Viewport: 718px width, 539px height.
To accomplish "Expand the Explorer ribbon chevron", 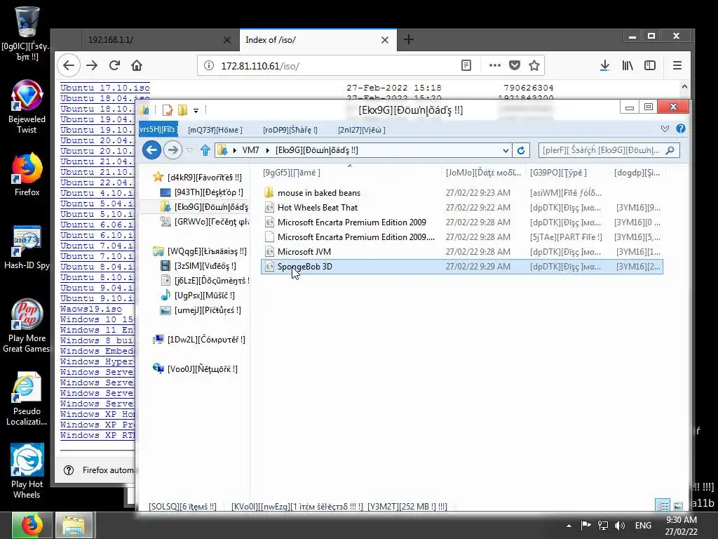I will [665, 129].
